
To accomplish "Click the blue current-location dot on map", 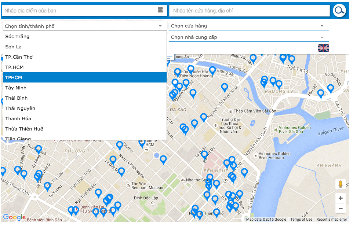I will tap(156, 155).
